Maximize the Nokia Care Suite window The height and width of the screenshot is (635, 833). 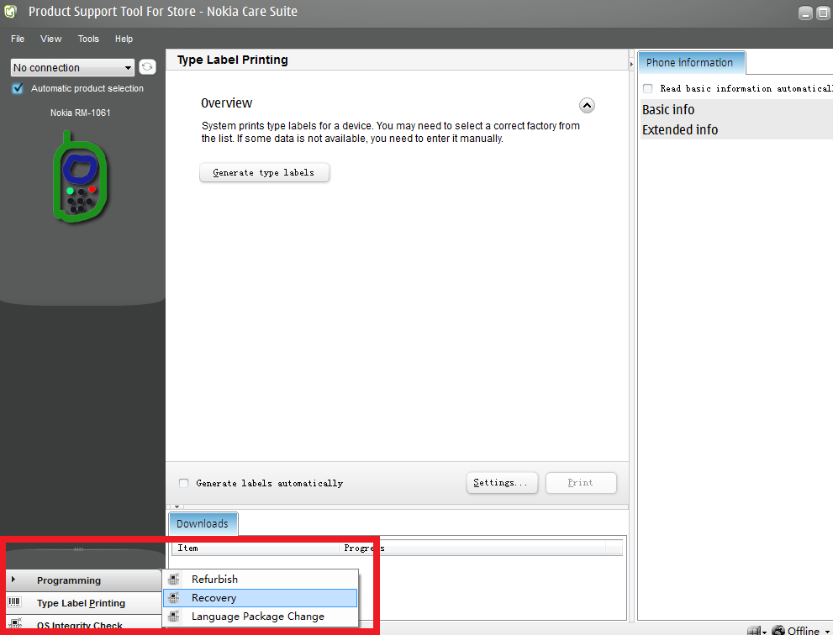824,13
